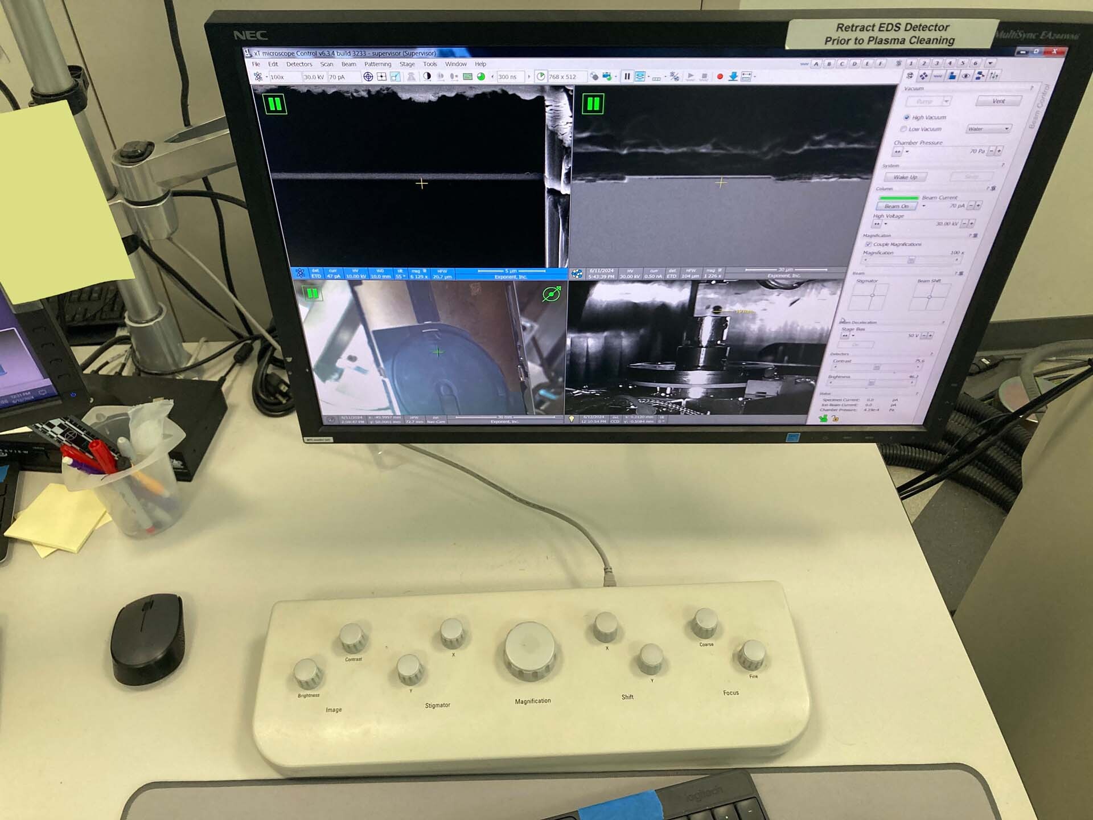
Task: Open the Scan menu
Action: [327, 64]
